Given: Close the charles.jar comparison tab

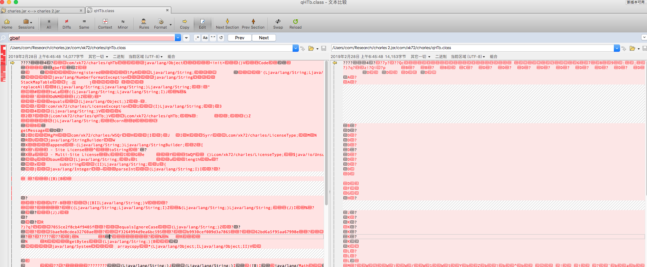Looking at the screenshot, I should [81, 11].
